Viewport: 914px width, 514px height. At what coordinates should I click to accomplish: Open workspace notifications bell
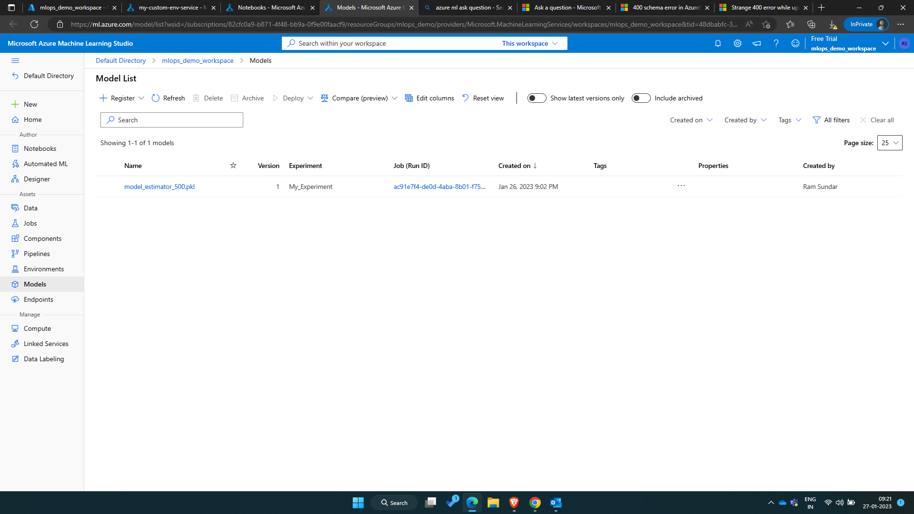718,43
